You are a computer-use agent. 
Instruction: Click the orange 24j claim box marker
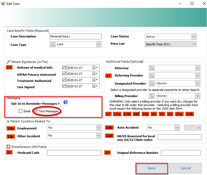pos(145,114)
